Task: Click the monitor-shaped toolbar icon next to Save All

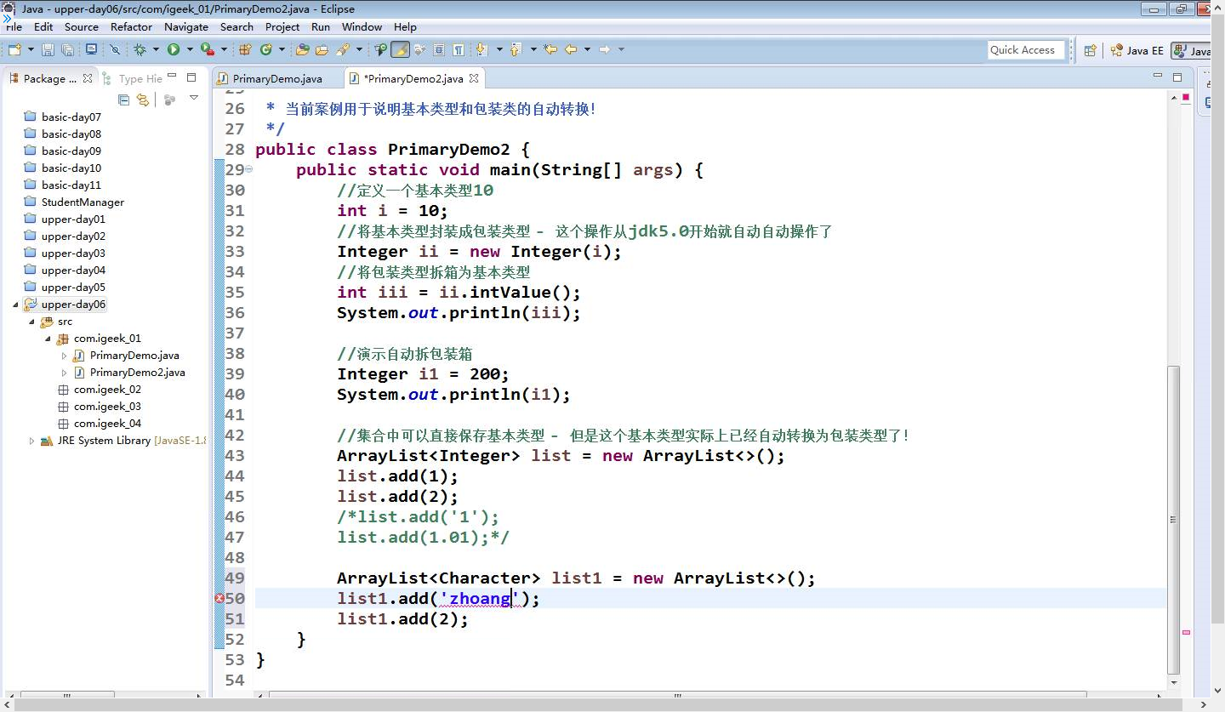Action: [x=91, y=49]
